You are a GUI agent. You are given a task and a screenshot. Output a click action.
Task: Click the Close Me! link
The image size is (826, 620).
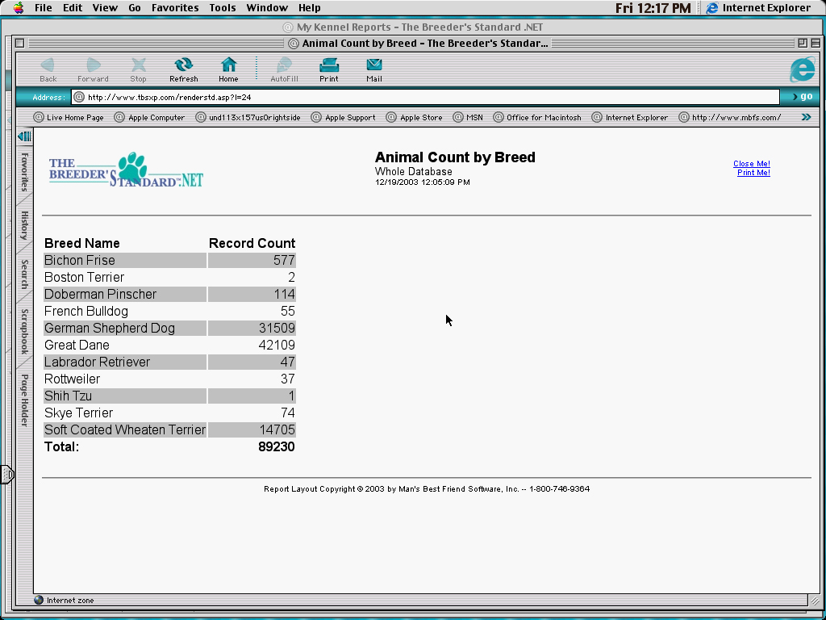pos(751,164)
